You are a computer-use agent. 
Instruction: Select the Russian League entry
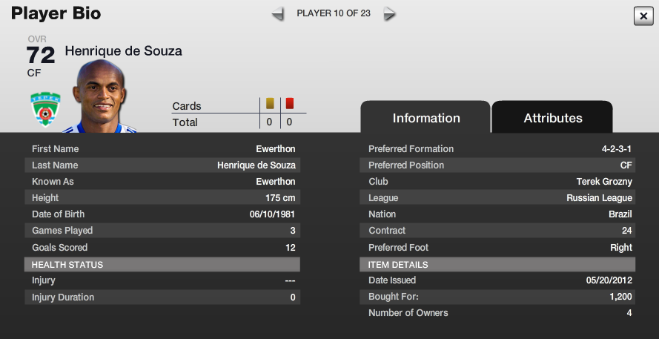coord(599,198)
